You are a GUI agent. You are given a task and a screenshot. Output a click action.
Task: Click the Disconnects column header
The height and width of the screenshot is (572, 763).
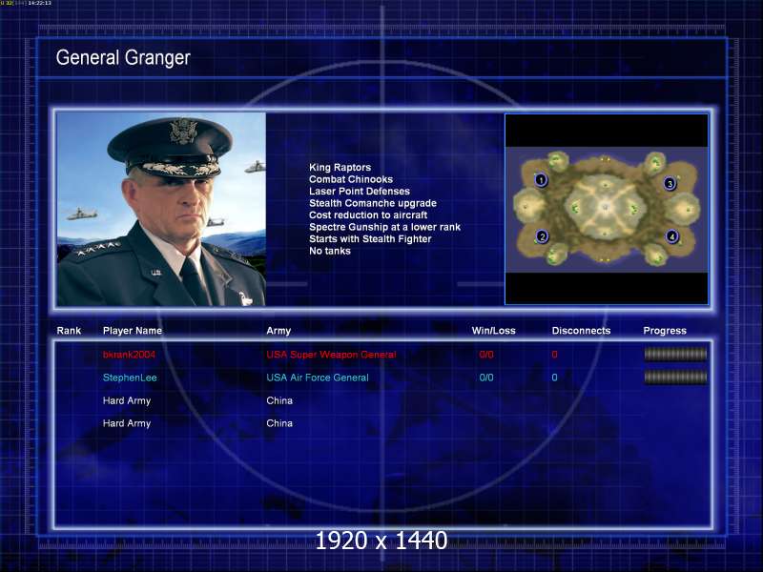coord(581,331)
